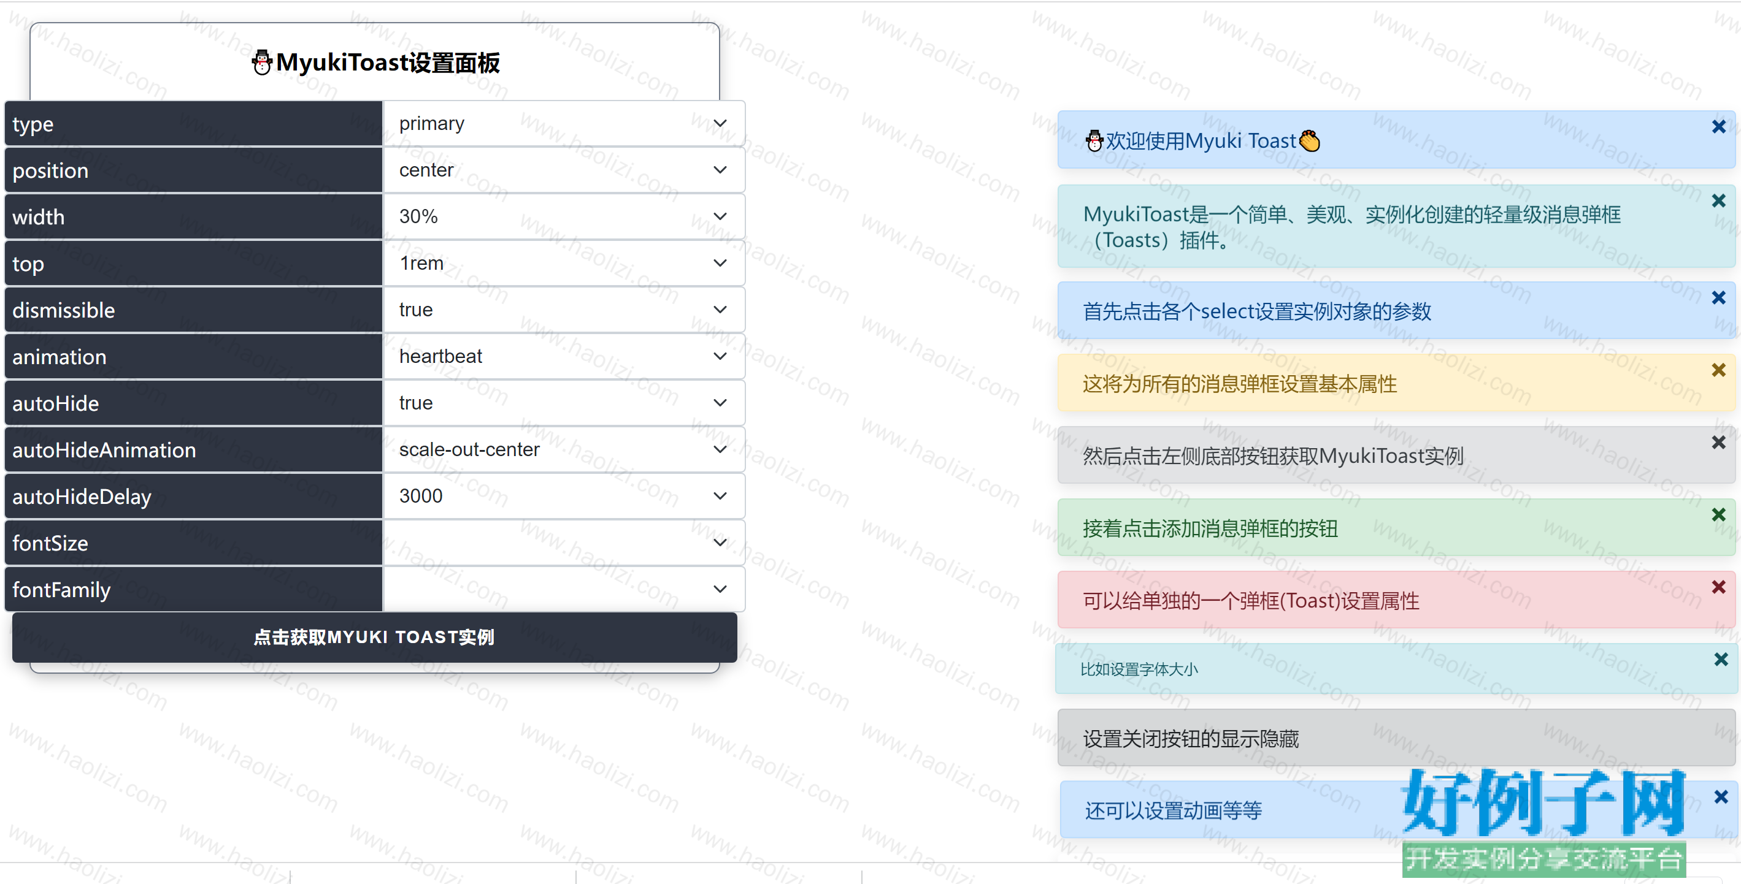The width and height of the screenshot is (1741, 884).
Task: Click the 比如设置字体大小 toast text
Action: click(x=1139, y=669)
